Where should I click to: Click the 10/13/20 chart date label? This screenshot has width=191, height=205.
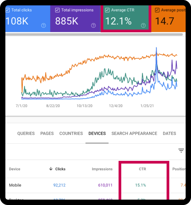click(85, 106)
